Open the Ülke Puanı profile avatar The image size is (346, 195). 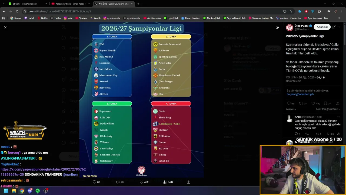(x=290, y=27)
